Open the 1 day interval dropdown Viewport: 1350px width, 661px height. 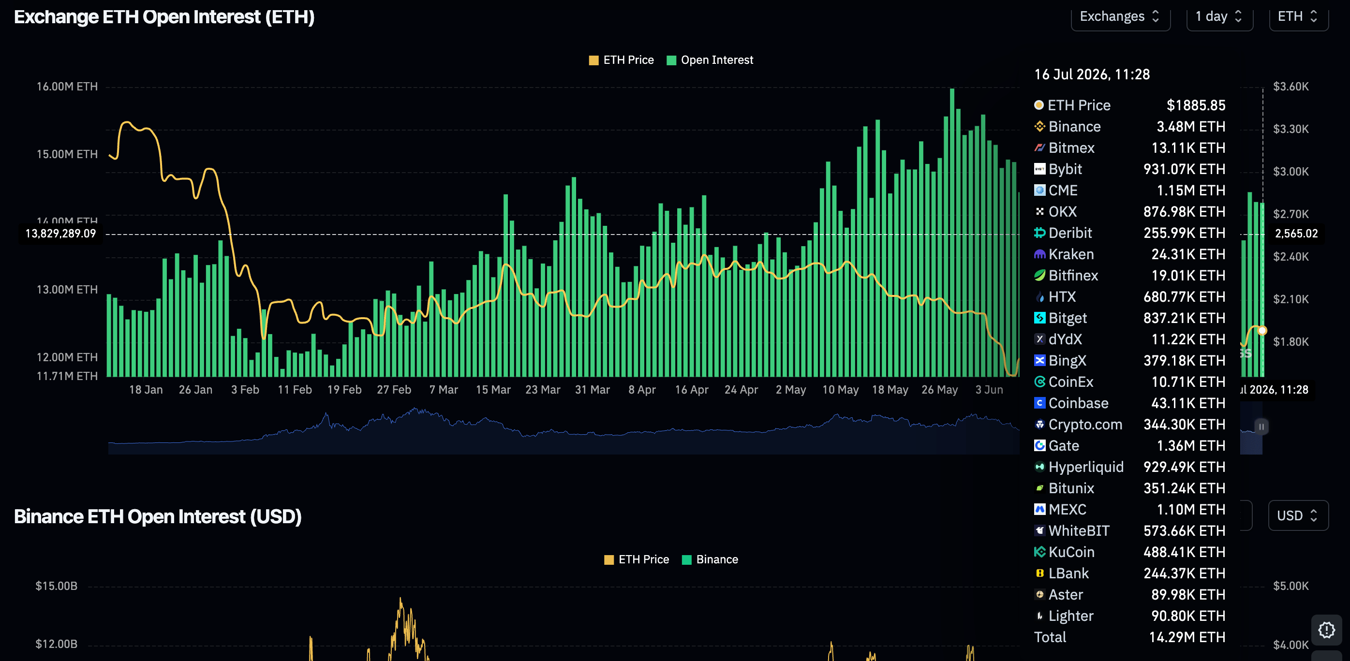1219,17
